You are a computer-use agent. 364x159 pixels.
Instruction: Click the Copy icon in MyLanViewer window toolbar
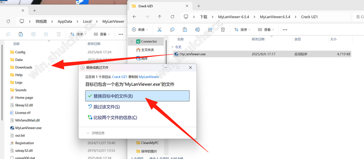click(8, 34)
